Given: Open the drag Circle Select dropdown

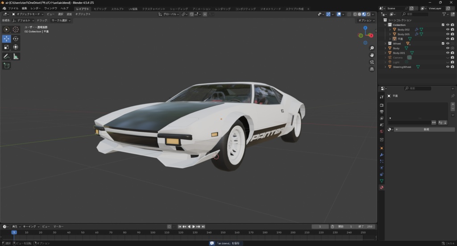Looking at the screenshot, I should point(61,21).
